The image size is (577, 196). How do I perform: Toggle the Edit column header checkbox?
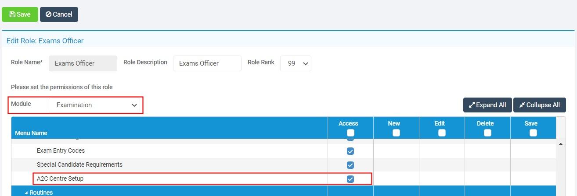442,133
